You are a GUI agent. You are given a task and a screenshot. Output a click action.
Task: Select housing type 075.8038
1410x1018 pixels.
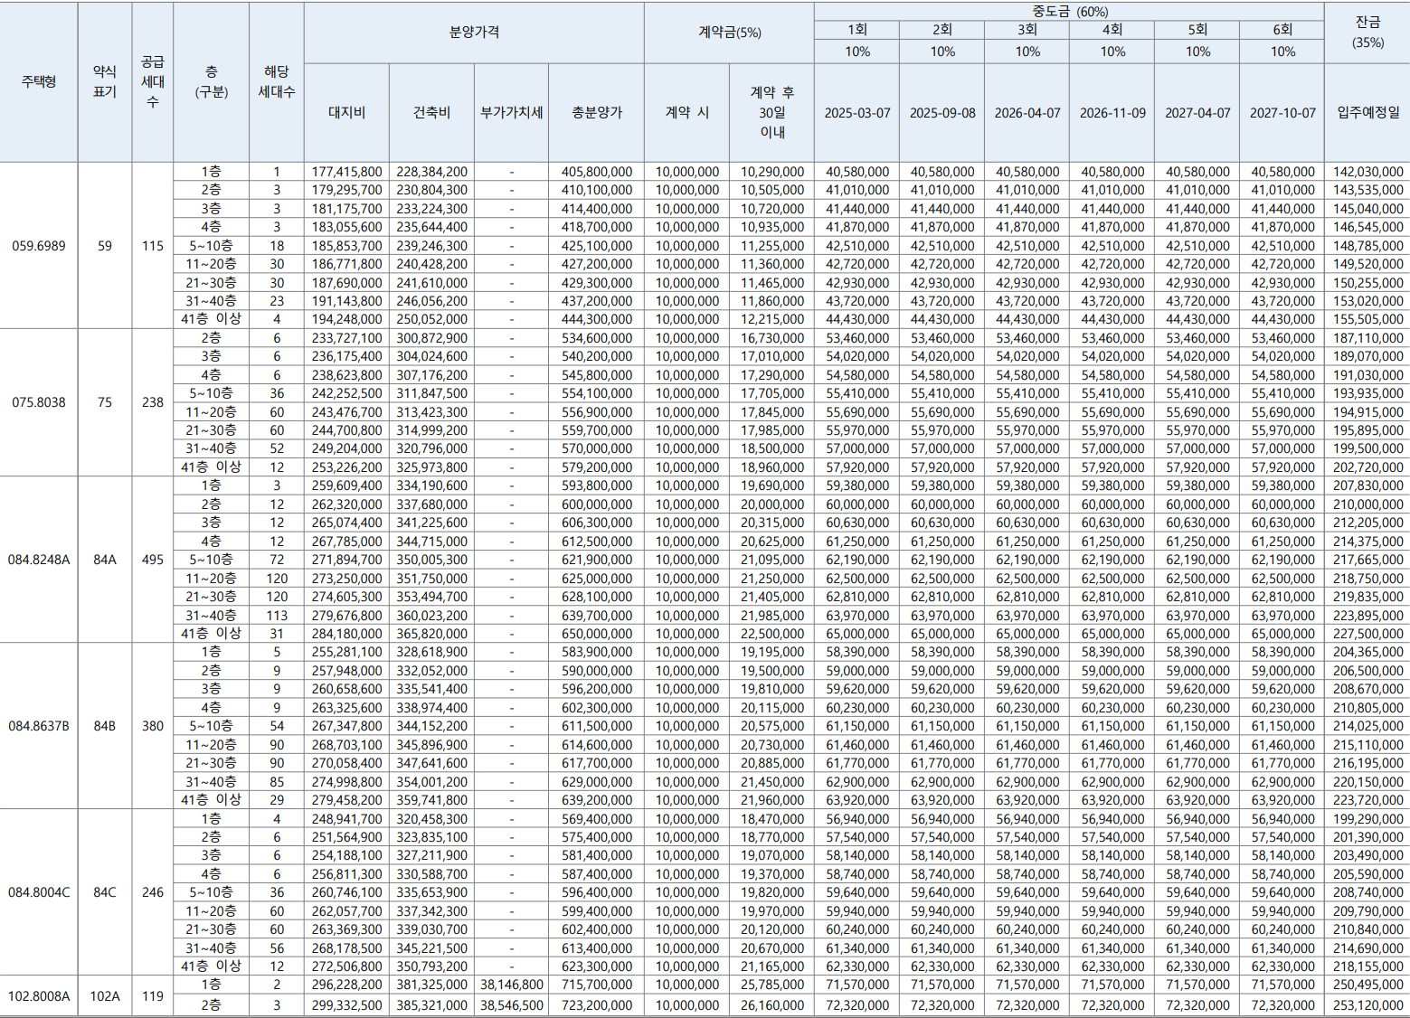(x=39, y=402)
